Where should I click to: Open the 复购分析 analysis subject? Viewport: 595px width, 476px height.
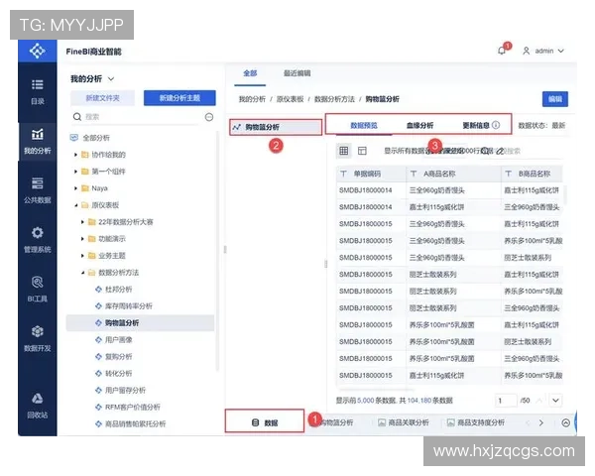[x=118, y=356]
